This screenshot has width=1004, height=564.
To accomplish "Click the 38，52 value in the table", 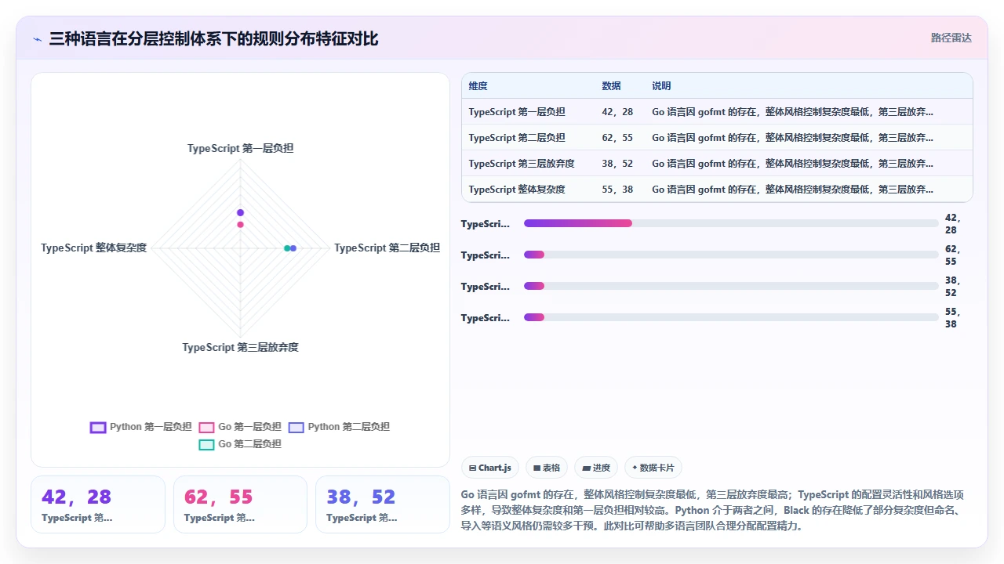I will pyautogui.click(x=617, y=164).
